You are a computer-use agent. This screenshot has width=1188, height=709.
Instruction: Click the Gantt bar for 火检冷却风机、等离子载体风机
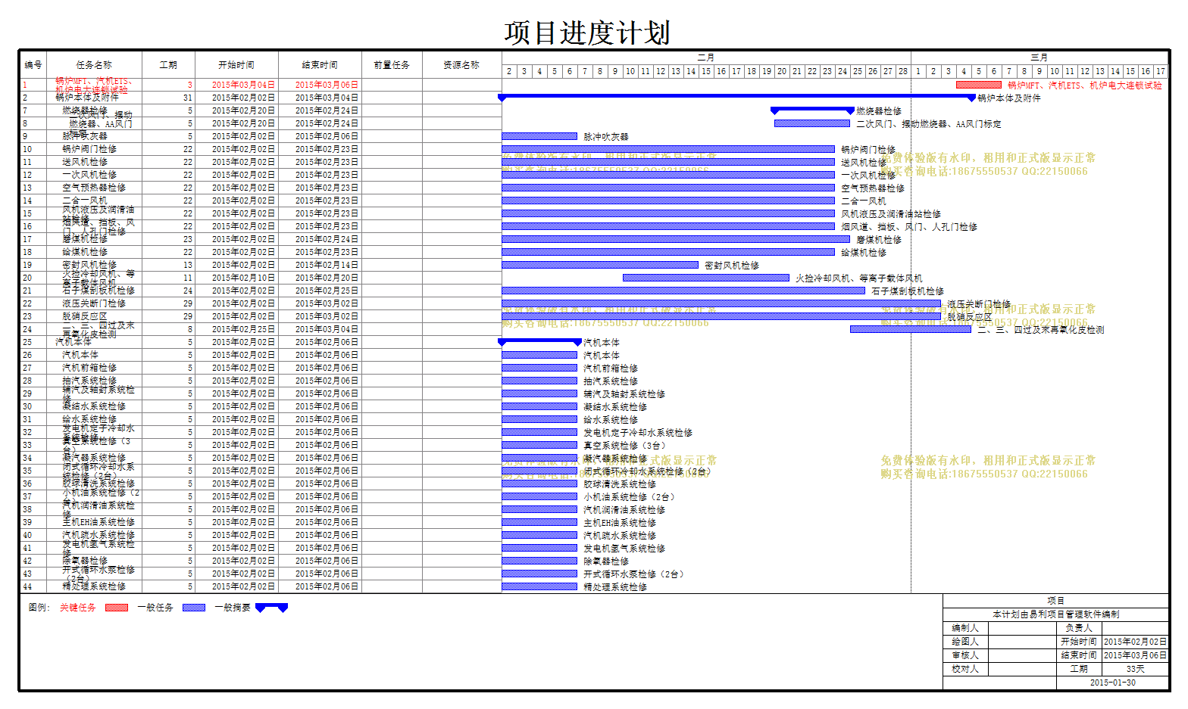pyautogui.click(x=706, y=278)
